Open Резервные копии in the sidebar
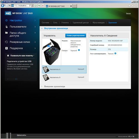The height and width of the screenshot is (139, 139). coord(20,42)
